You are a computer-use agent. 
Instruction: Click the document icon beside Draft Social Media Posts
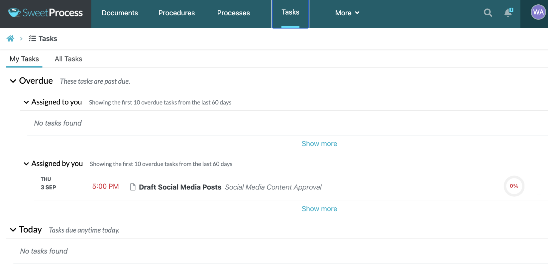(133, 187)
